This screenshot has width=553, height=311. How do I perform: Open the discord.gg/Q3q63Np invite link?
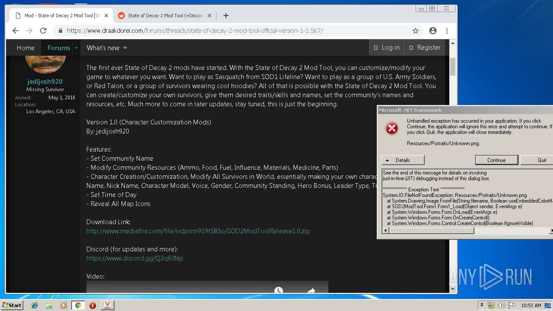point(134,258)
